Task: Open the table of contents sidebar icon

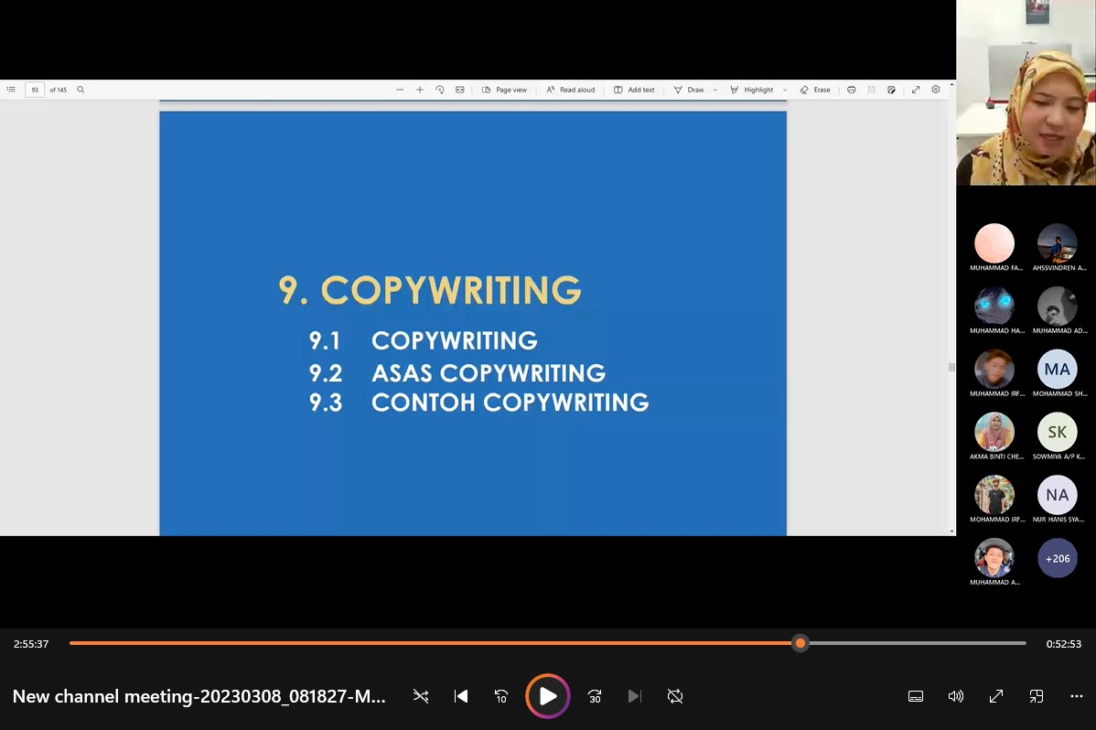Action: (x=11, y=90)
